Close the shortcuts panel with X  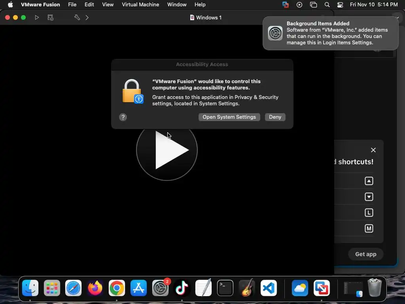coord(373,150)
